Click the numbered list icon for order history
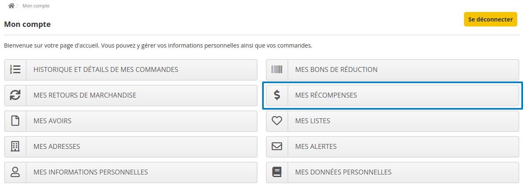Viewport: 523px width, 194px height. coord(15,69)
